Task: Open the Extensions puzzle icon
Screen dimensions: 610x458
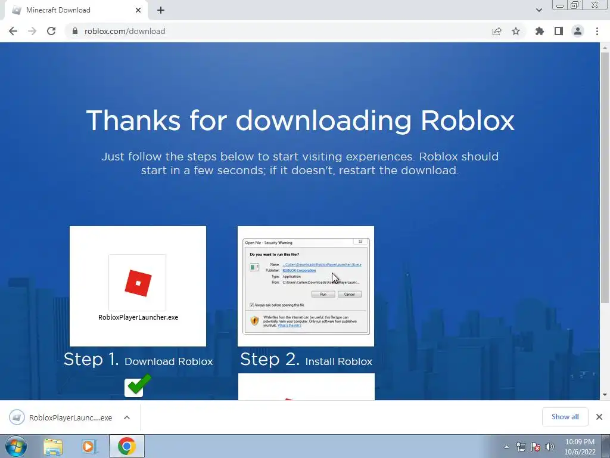Action: tap(539, 31)
